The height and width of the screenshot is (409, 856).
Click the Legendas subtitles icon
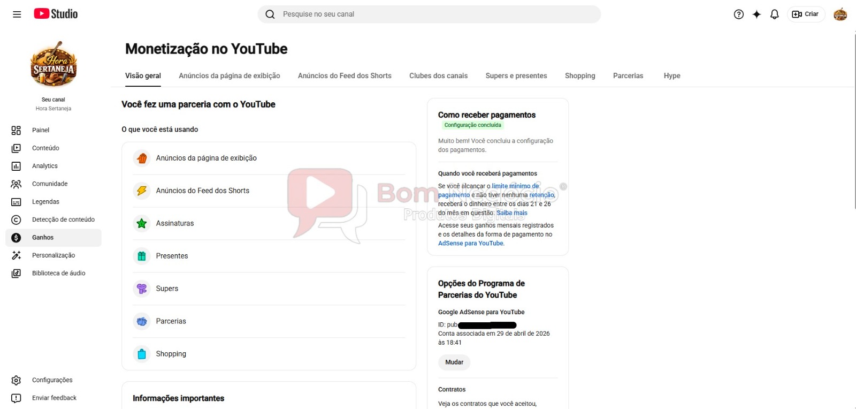click(16, 202)
